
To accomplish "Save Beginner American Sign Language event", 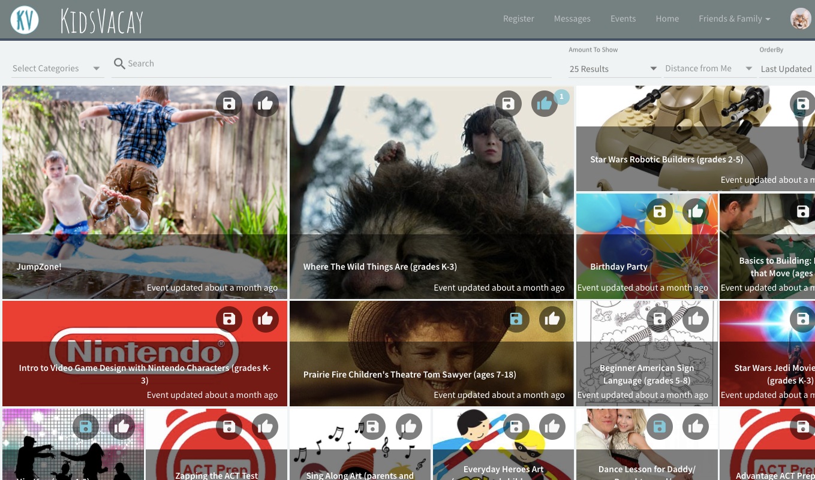I will (660, 319).
